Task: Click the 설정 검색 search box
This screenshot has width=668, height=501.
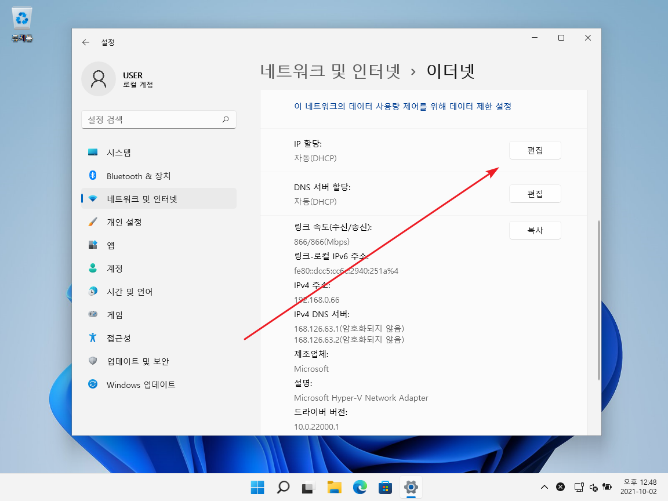Action: (158, 119)
